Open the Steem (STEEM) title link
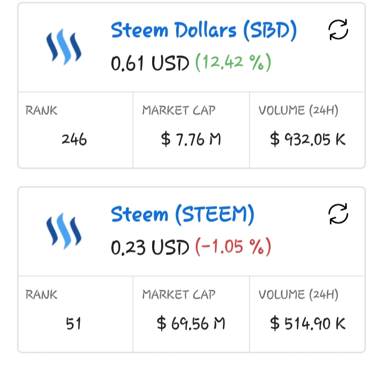The height and width of the screenshot is (368, 383). coord(182,215)
